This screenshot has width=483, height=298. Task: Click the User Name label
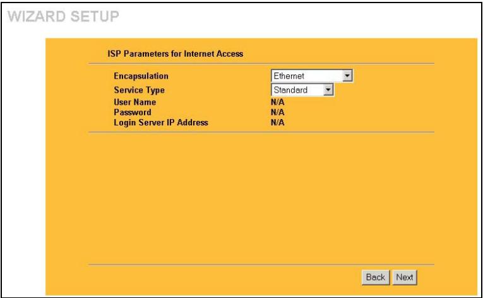coord(135,102)
